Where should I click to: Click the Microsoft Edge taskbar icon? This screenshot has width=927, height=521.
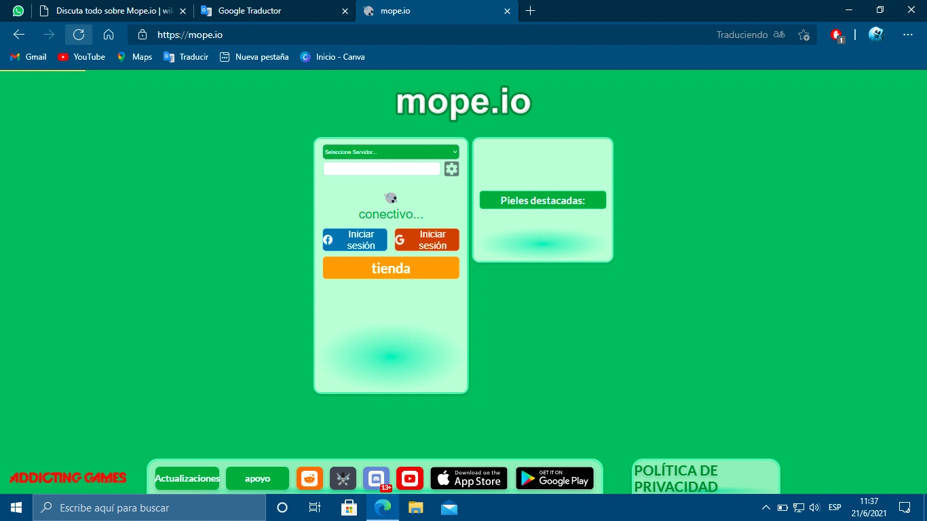[382, 507]
